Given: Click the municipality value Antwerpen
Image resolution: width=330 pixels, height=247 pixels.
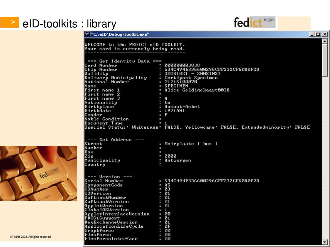Looking at the screenshot, I should 178,160.
